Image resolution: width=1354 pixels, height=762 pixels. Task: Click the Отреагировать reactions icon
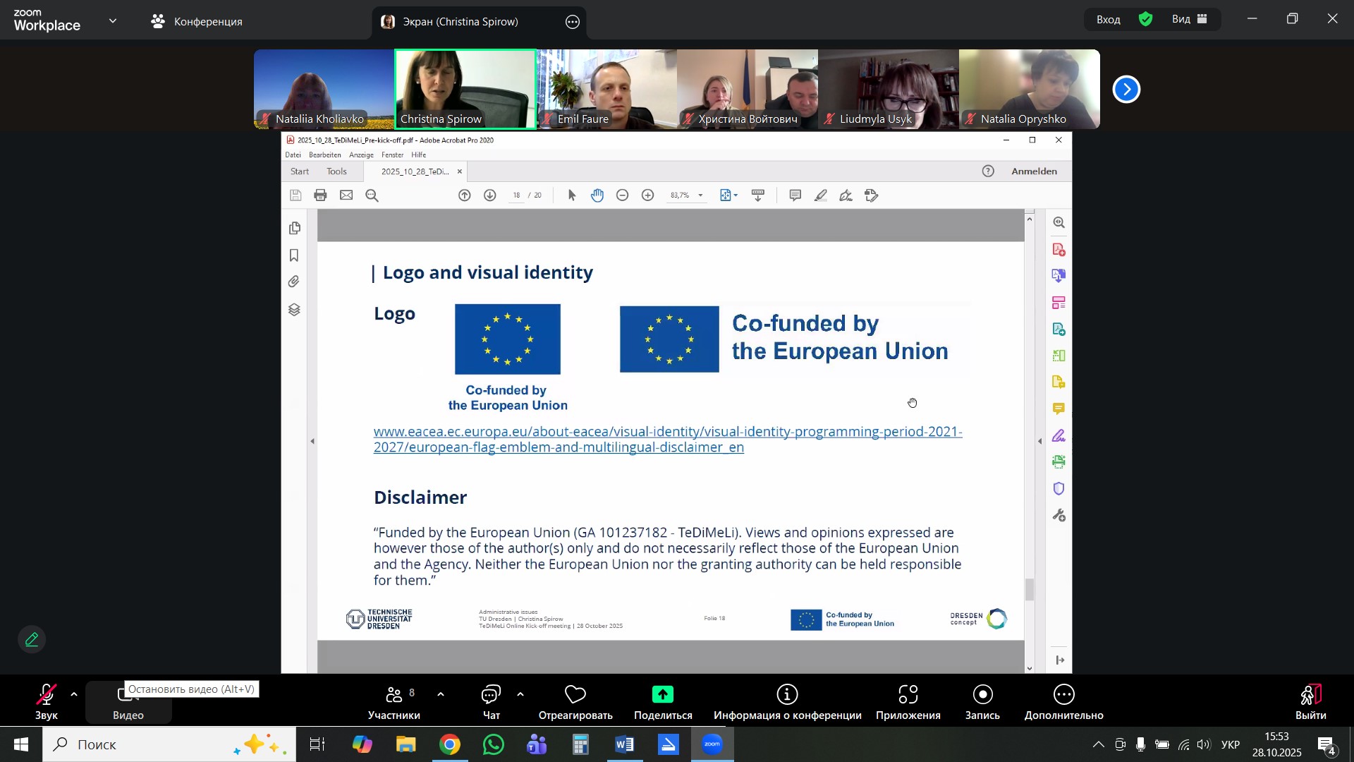(575, 695)
